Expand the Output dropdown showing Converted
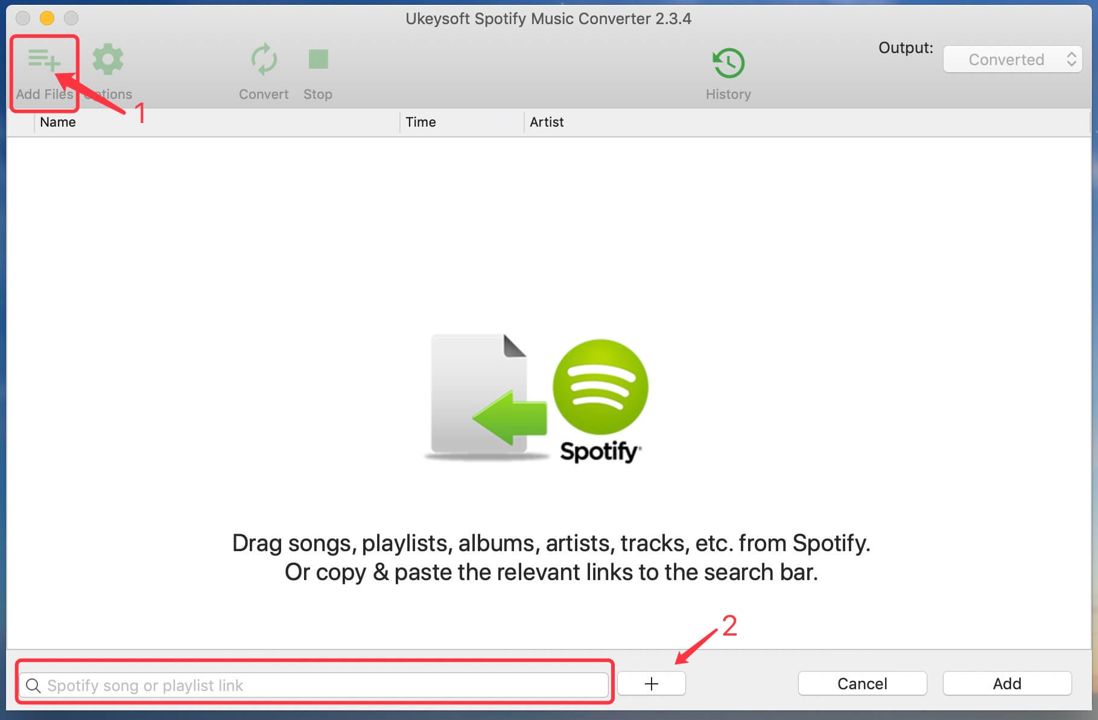Image resolution: width=1098 pixels, height=720 pixels. [x=1012, y=60]
